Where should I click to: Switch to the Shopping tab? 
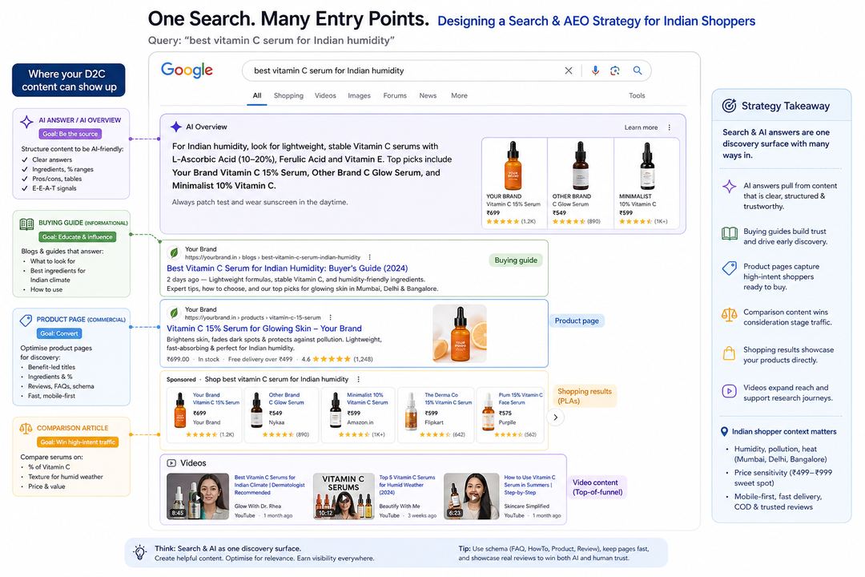tap(288, 95)
